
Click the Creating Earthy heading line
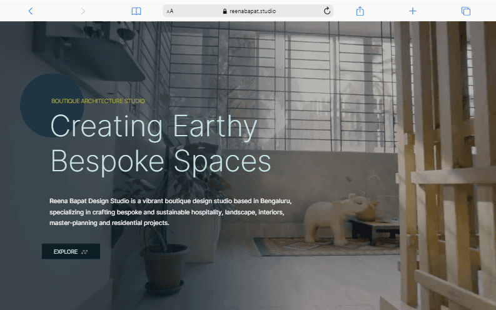coord(154,126)
